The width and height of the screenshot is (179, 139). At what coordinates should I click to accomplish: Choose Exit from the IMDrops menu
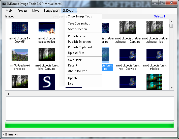click(x=70, y=84)
